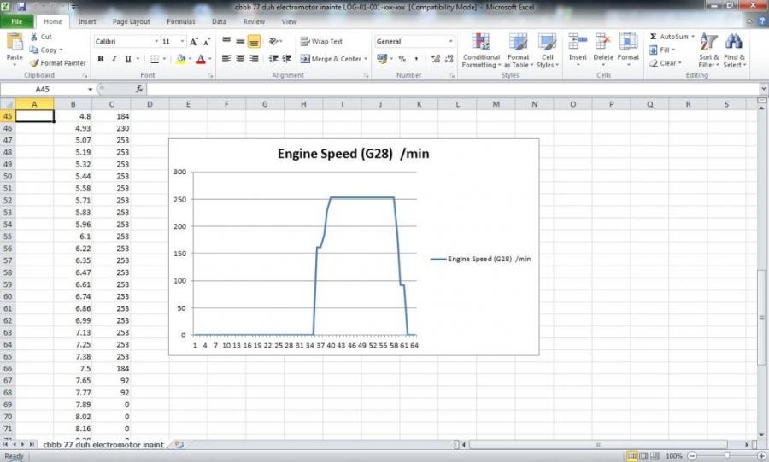The image size is (769, 462).
Task: Switch to the Page Layout ribbon tab
Action: [132, 21]
